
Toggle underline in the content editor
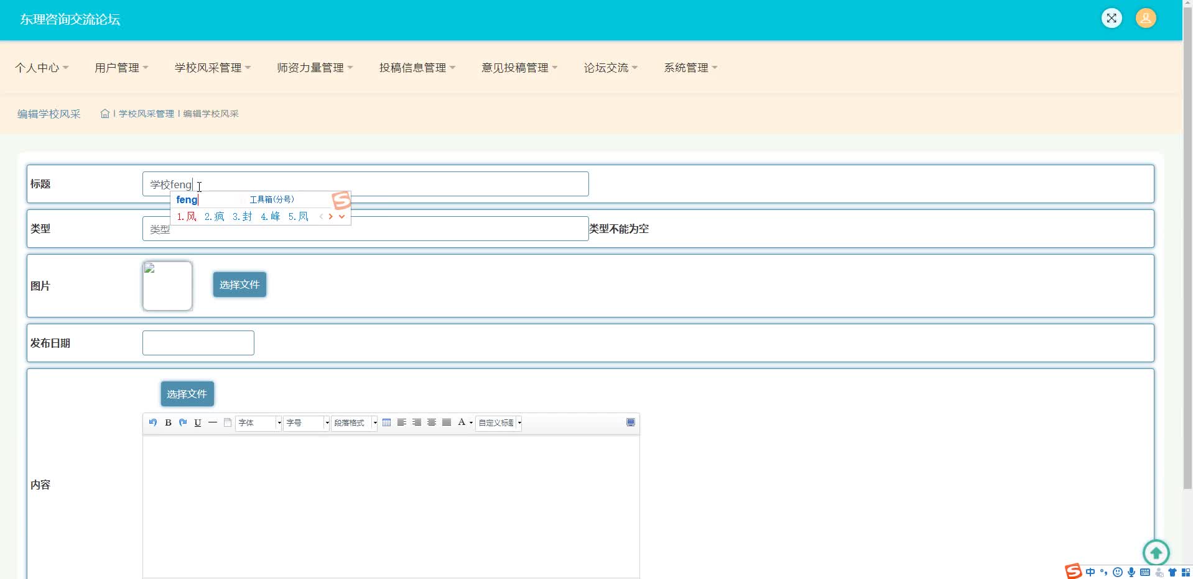pyautogui.click(x=198, y=422)
